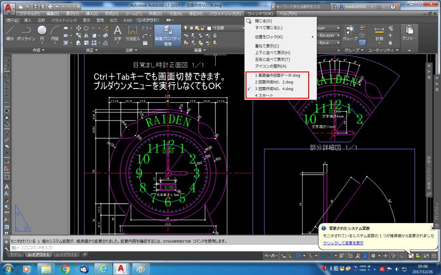Click the Undo arrow in quick access toolbar
Screen dimensions: 441x275
coord(58,6)
